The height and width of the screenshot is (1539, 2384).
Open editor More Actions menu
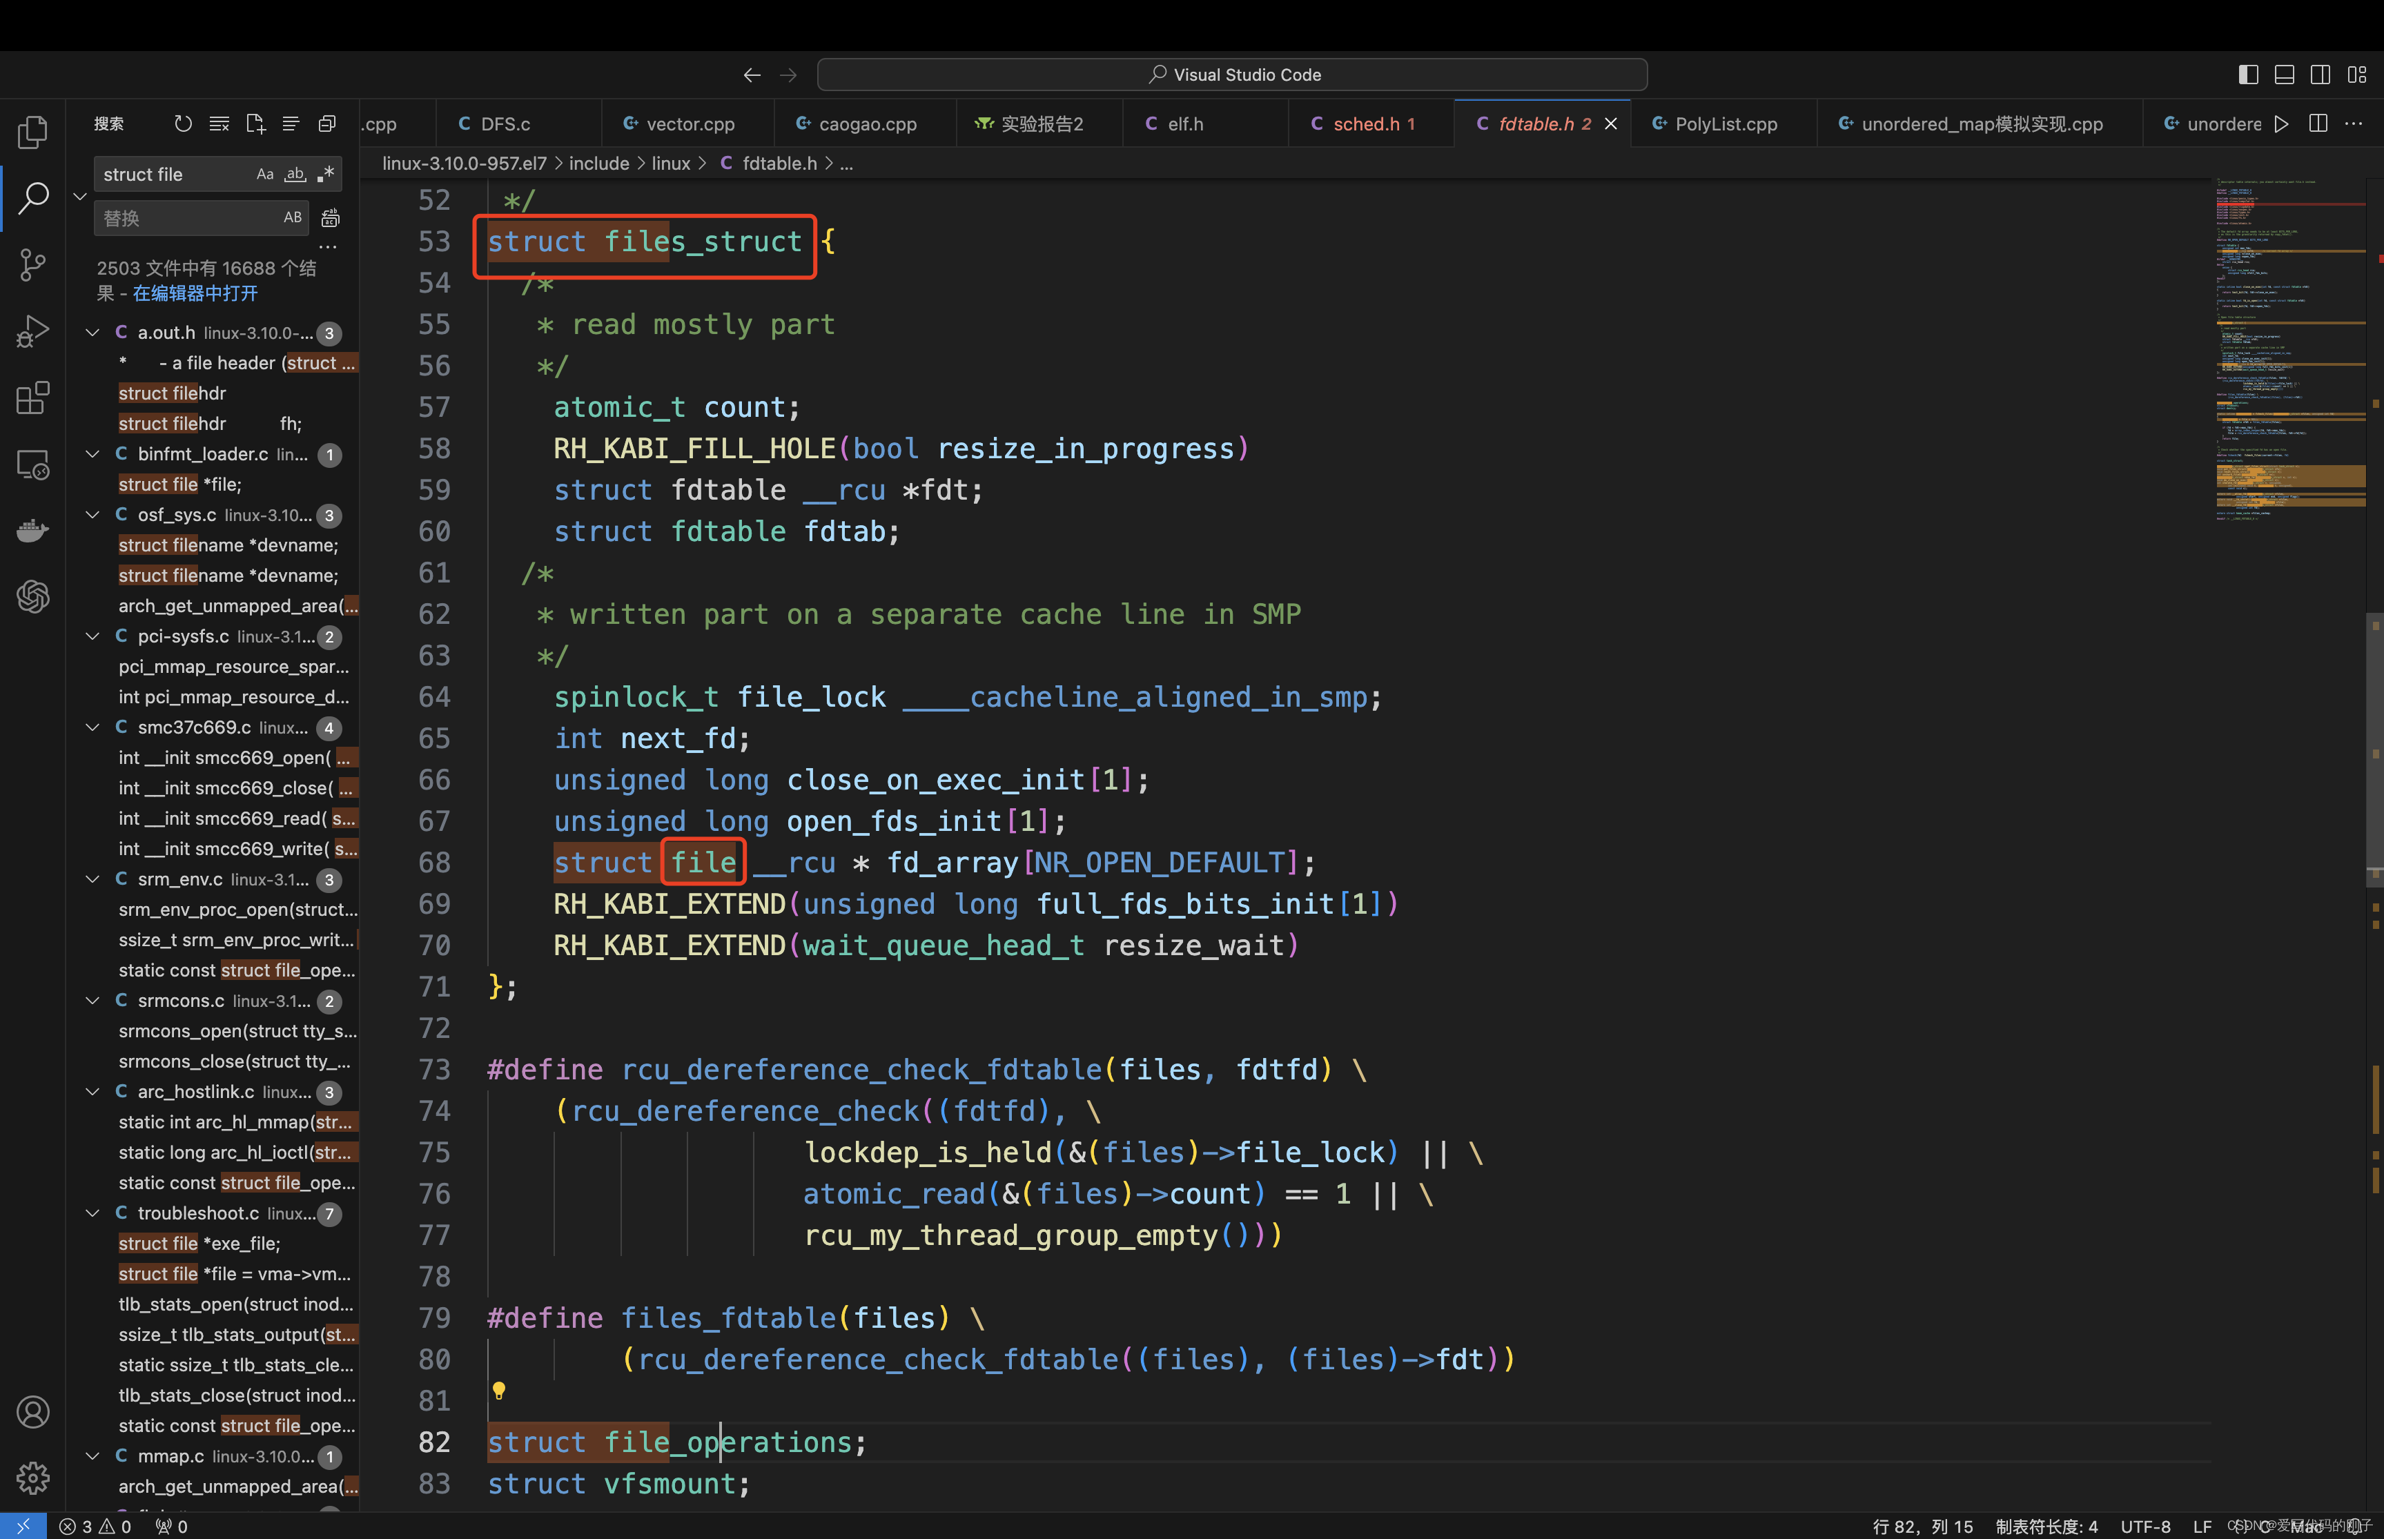pyautogui.click(x=2354, y=124)
